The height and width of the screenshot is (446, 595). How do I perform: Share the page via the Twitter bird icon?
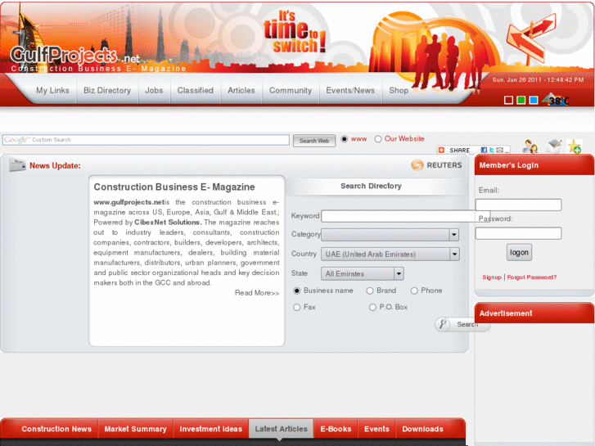pos(491,150)
